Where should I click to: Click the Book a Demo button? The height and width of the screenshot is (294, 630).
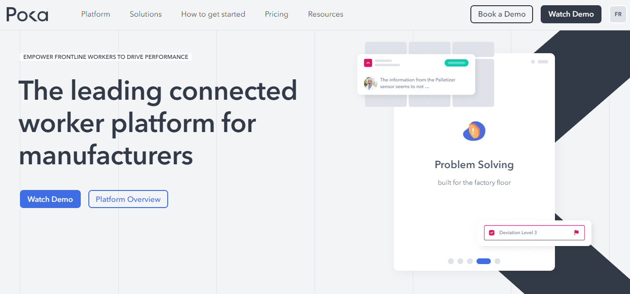[502, 14]
